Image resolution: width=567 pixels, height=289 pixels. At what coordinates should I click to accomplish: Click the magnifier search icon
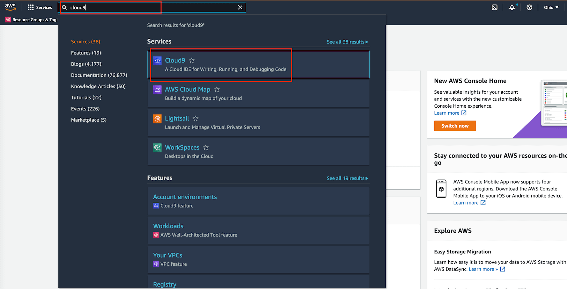[64, 7]
